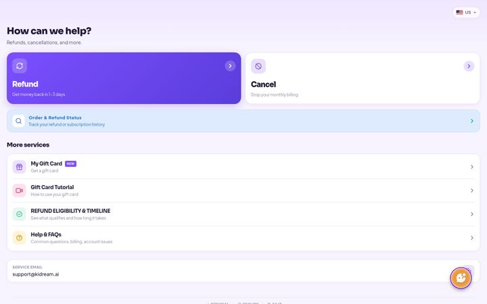Click the support@kidream.ai email address
Image resolution: width=487 pixels, height=304 pixels.
(x=36, y=274)
